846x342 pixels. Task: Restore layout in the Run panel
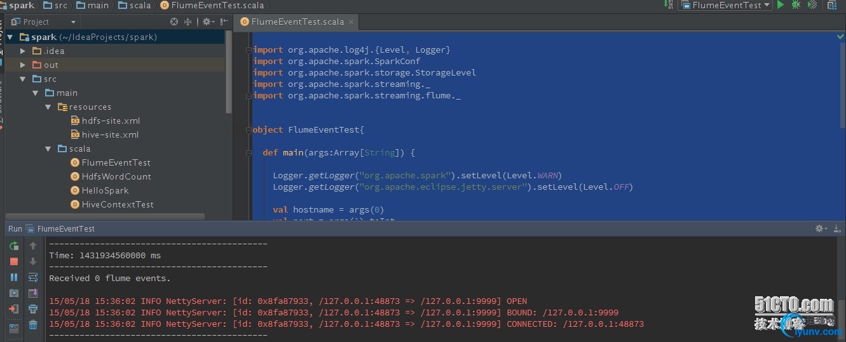coord(13,327)
